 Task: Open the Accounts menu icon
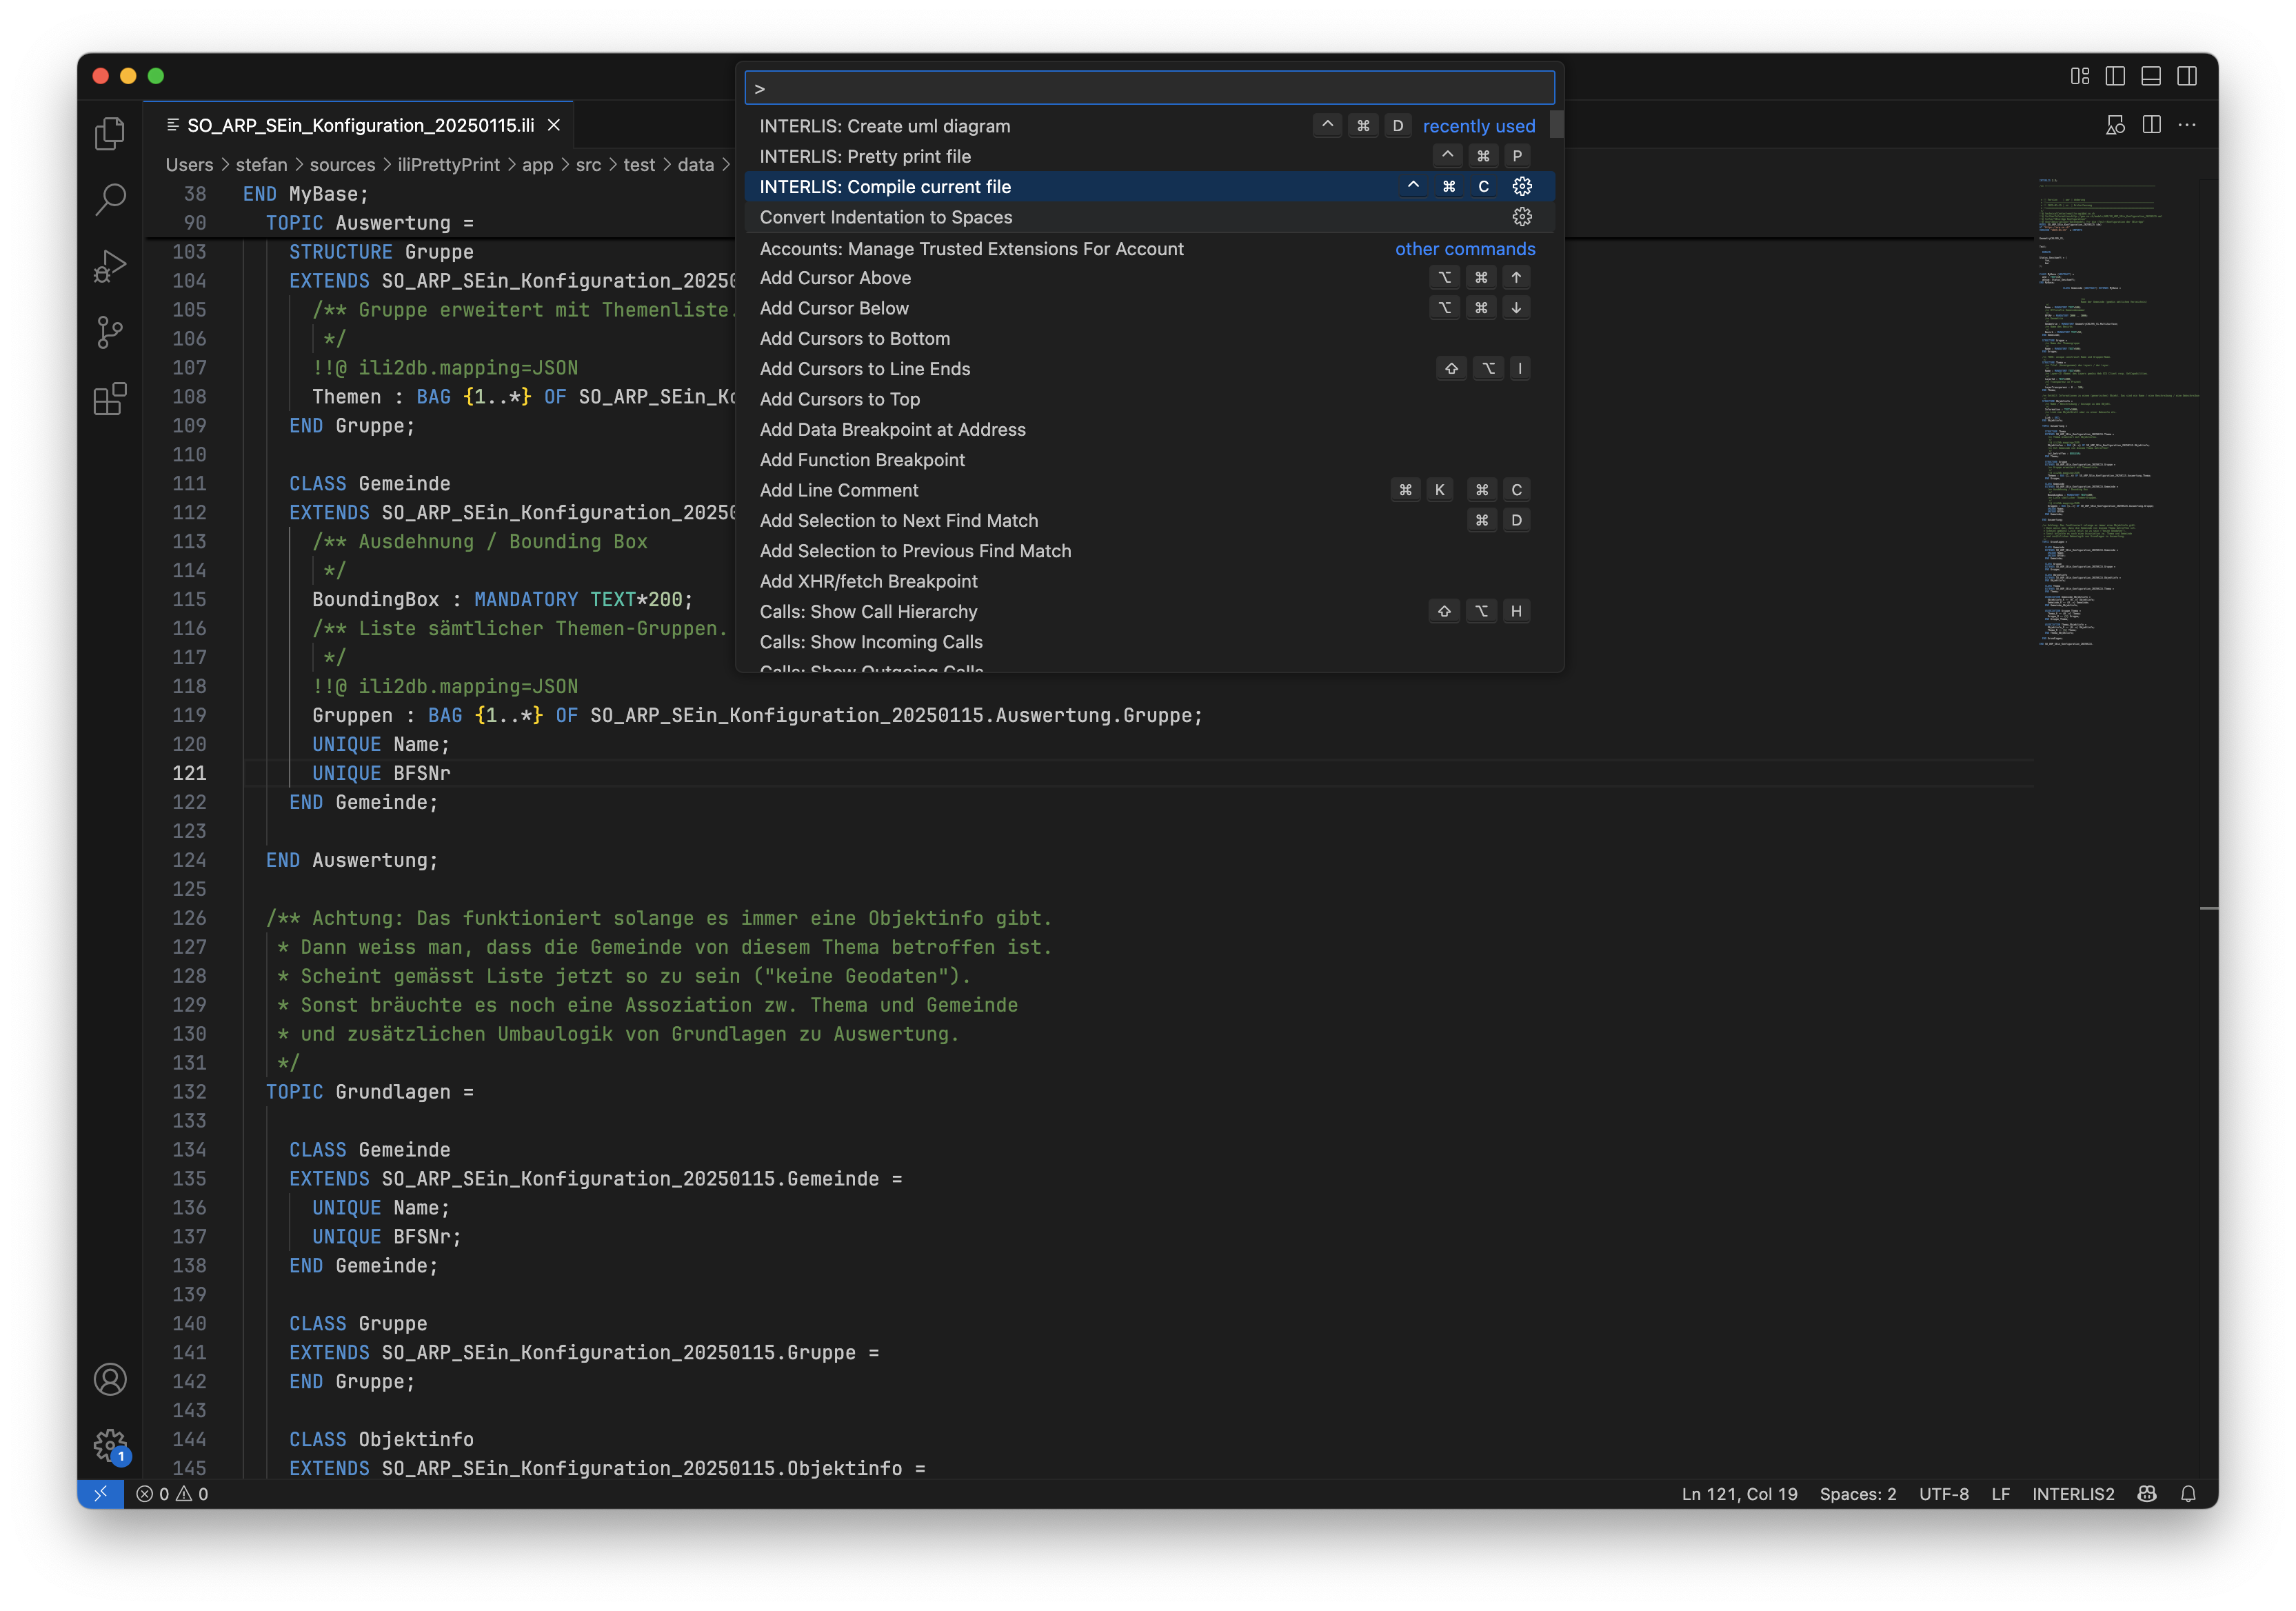110,1379
